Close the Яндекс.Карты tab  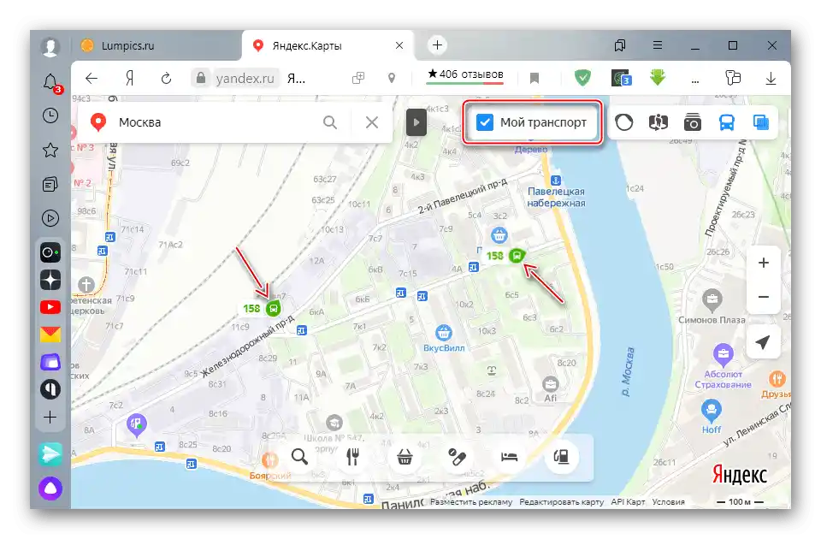(399, 45)
